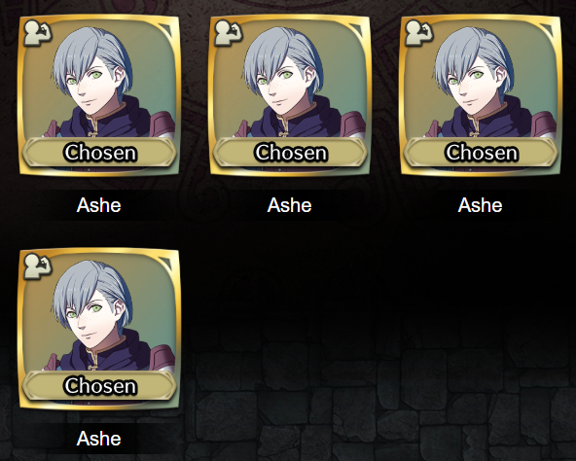Click the ally support icon on first top-row Ashe
576x461 pixels.
[x=38, y=33]
